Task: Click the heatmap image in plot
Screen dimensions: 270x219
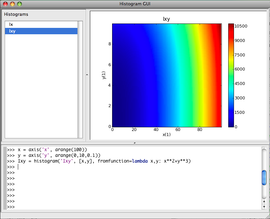Action: coord(167,75)
